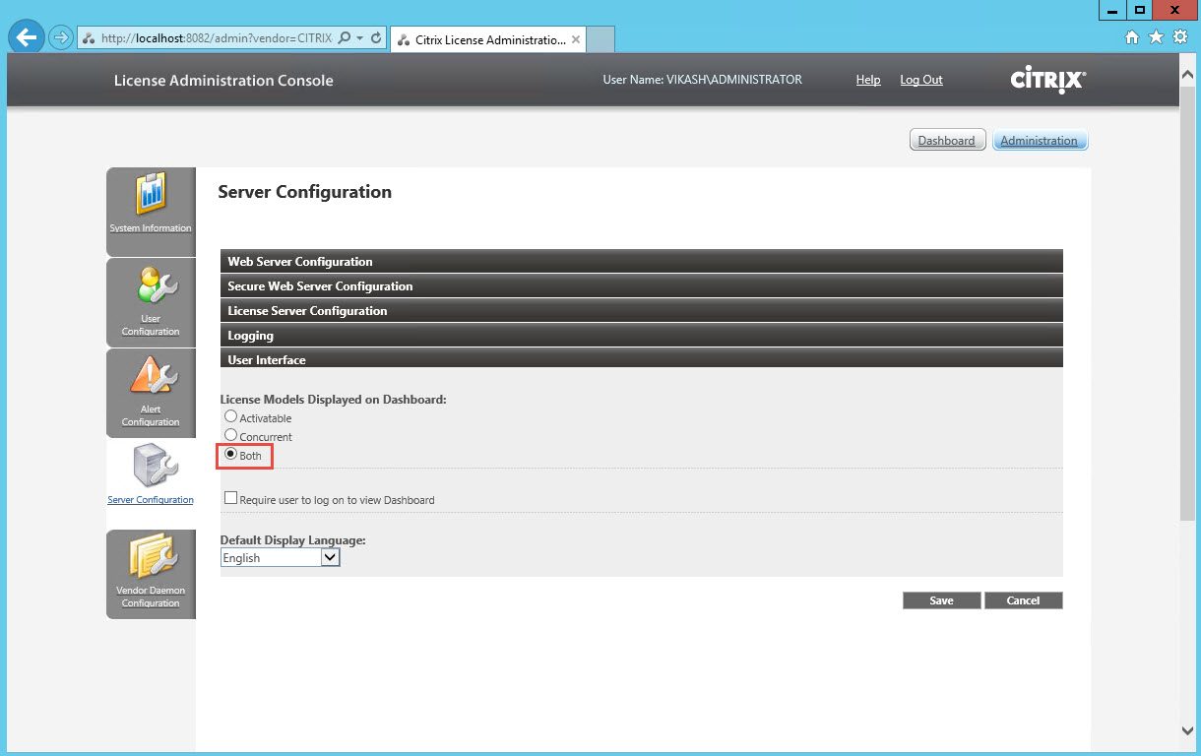
Task: Click the Server Configuration server icon
Action: (155, 465)
